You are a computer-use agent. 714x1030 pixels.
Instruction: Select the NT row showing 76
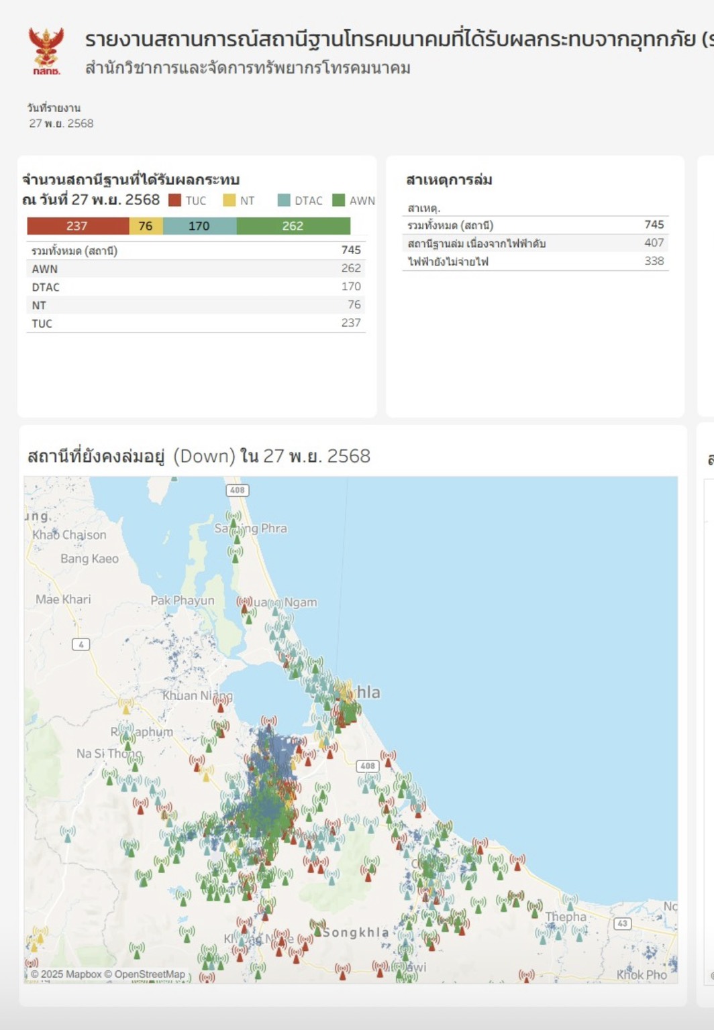[196, 304]
